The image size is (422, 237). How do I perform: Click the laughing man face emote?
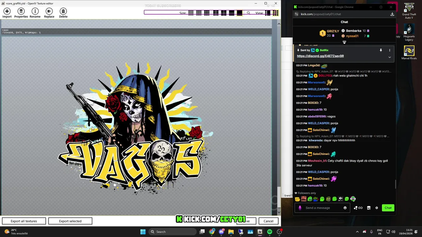[304, 199]
